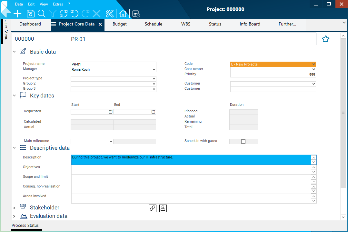Click the stakeholder person icon button
348x232 pixels.
(x=163, y=208)
